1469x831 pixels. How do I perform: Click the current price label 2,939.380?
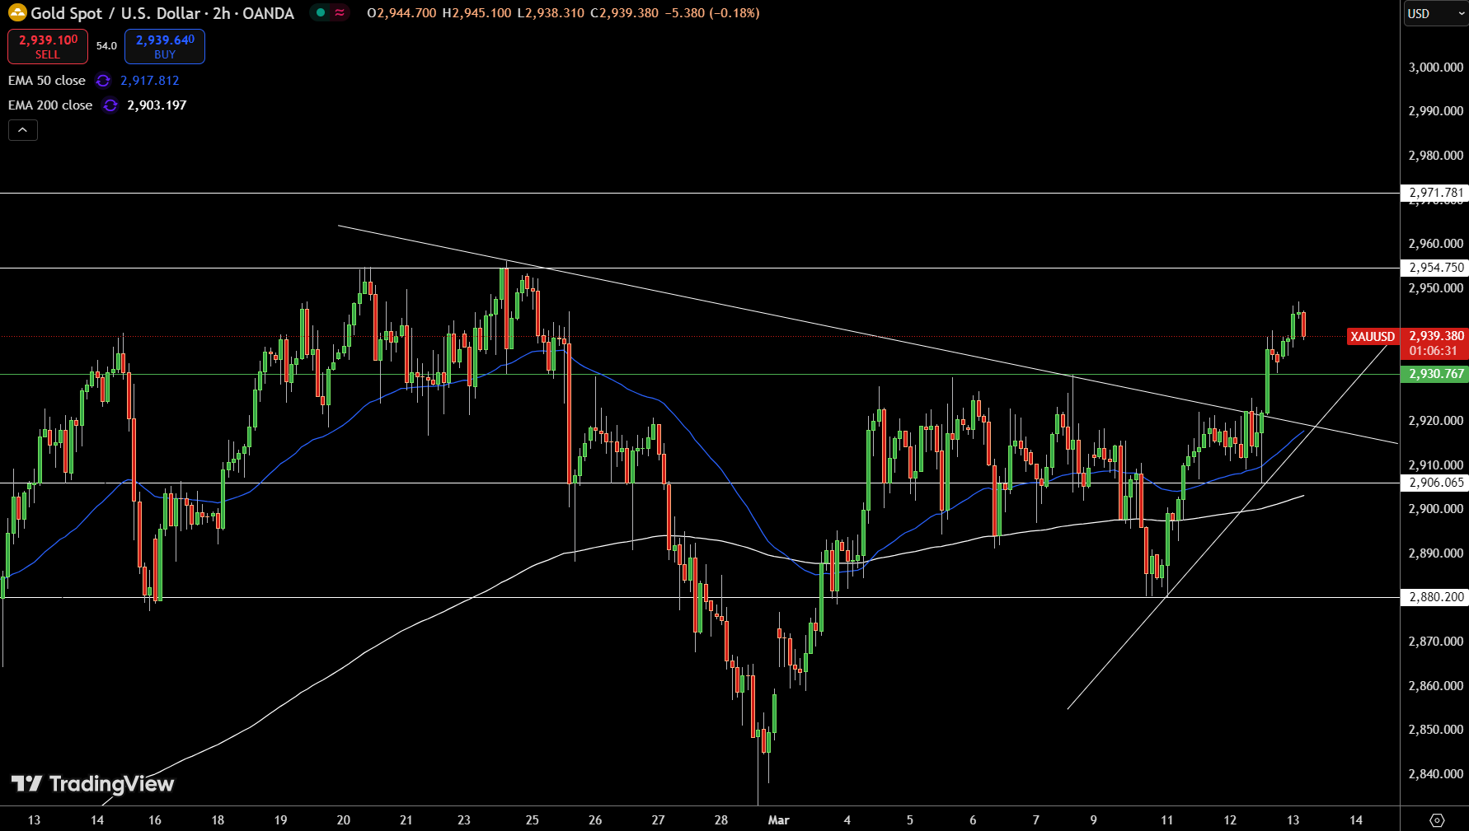coord(1436,336)
